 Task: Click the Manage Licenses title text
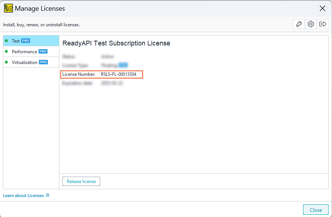(40, 9)
